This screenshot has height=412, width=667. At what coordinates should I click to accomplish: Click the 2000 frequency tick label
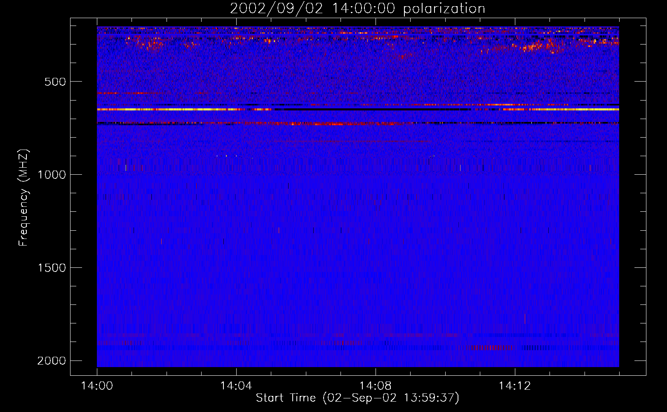tap(52, 361)
